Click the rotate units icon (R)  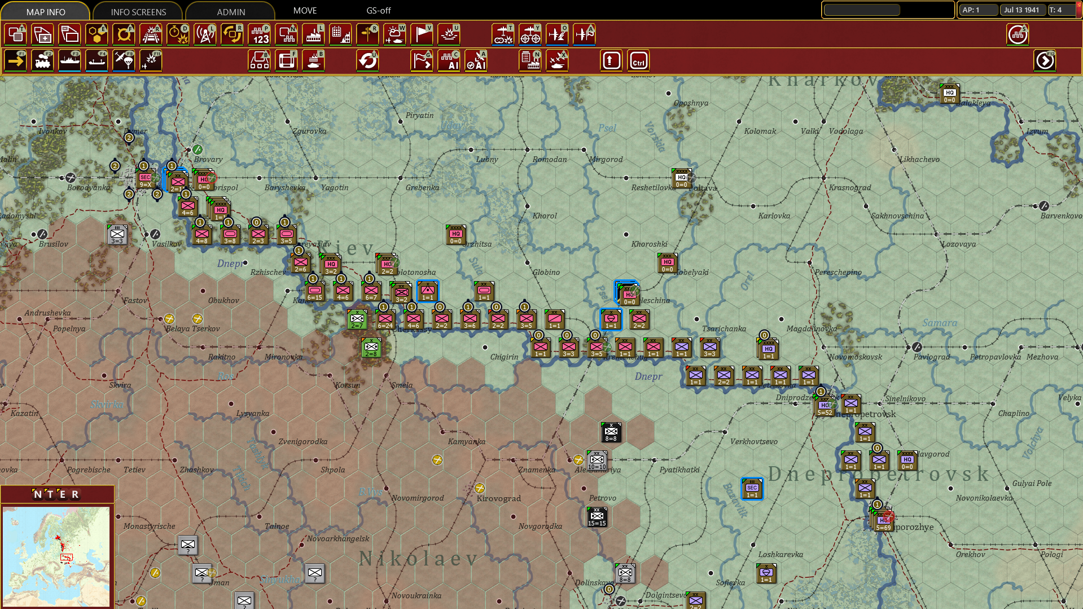click(233, 34)
